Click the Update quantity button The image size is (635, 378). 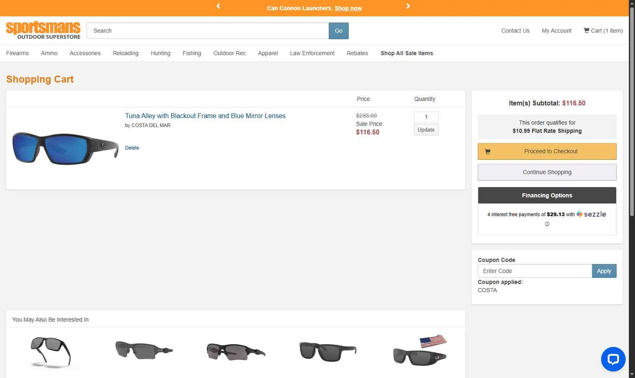[x=426, y=130]
